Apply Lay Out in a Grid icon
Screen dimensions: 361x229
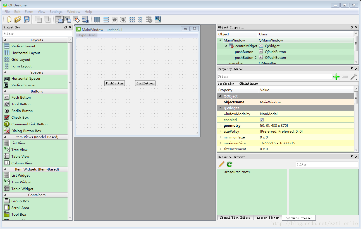click(x=132, y=20)
